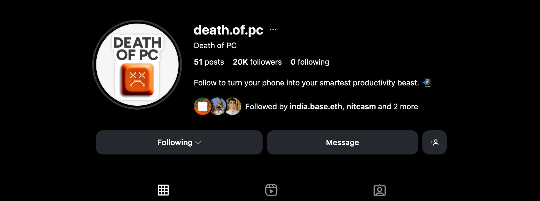
Task: Click the username death.of.pc
Action: [228, 30]
